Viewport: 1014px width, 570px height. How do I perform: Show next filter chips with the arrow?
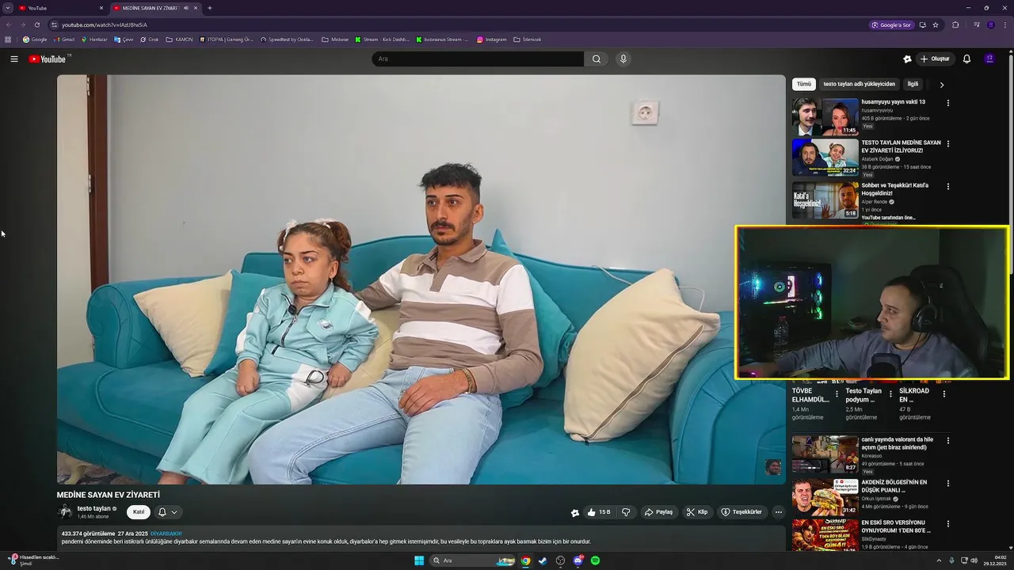pos(942,84)
